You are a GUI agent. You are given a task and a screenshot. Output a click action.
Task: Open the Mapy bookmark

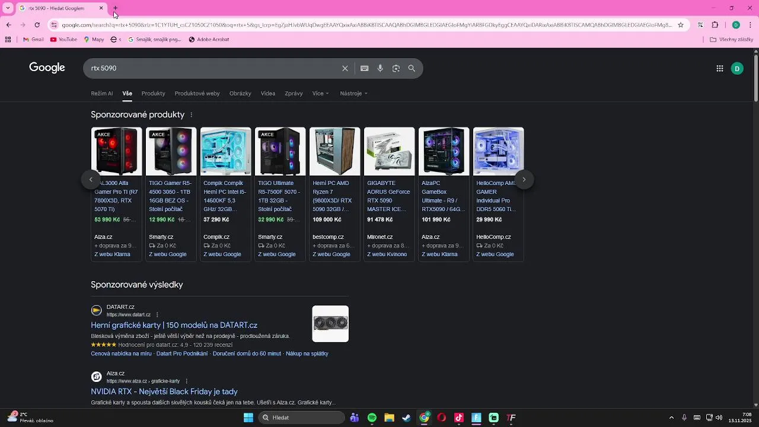point(94,40)
